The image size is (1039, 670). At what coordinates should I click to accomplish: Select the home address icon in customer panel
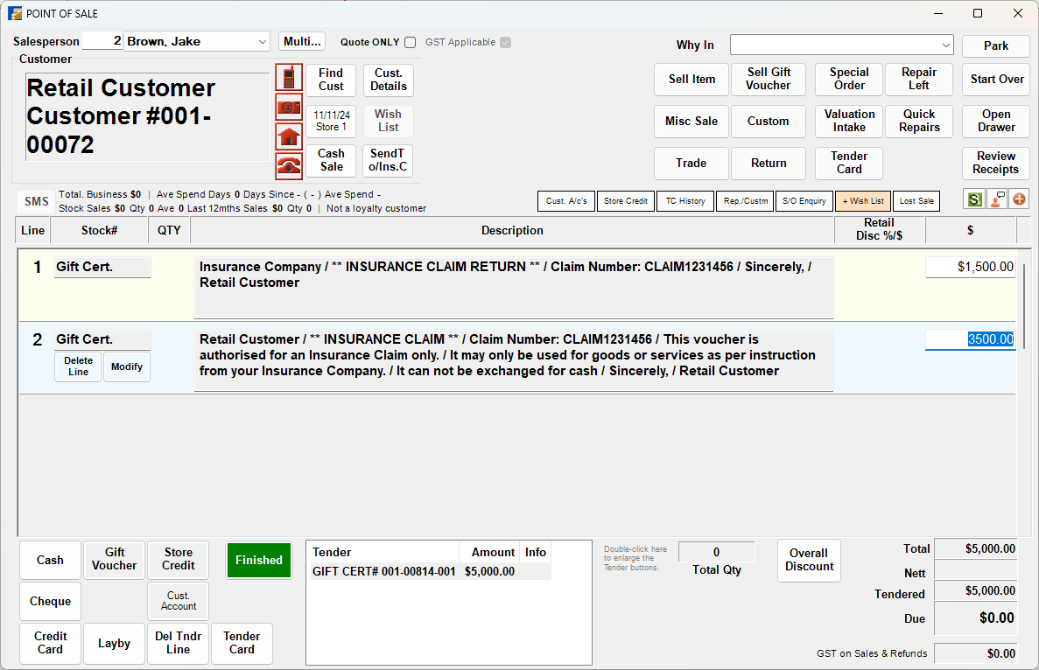click(x=289, y=134)
